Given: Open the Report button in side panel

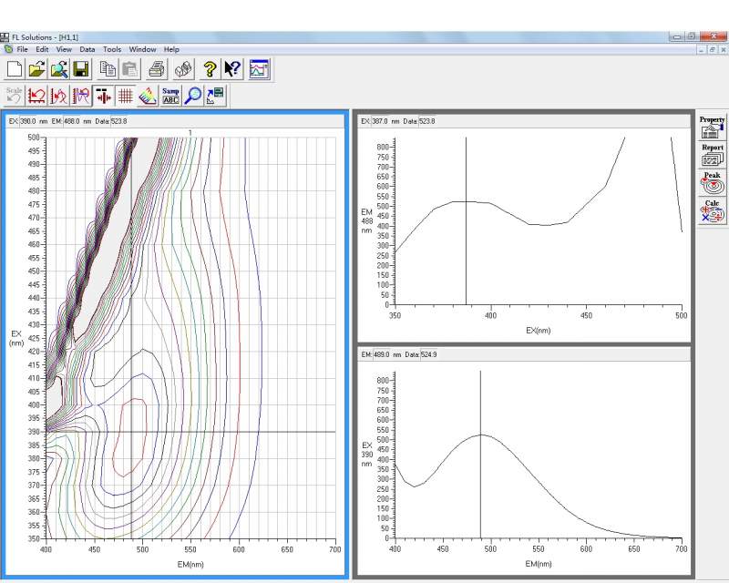Looking at the screenshot, I should (x=713, y=155).
